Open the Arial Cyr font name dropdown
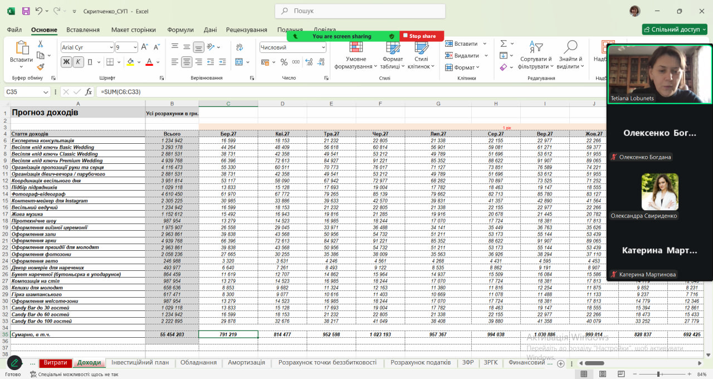Image resolution: width=713 pixels, height=379 pixels. tap(110, 48)
